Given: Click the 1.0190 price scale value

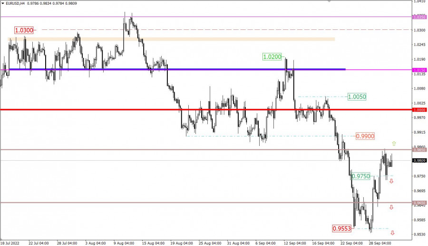Looking at the screenshot, I should 419,59.
